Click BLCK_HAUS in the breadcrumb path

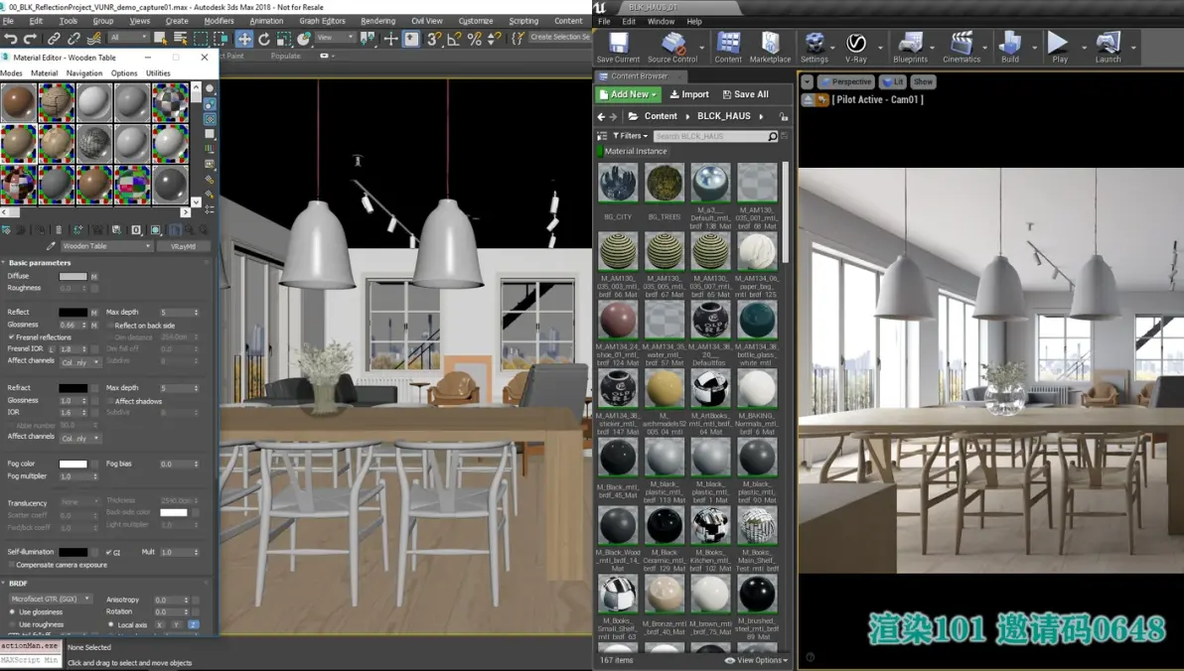(x=723, y=116)
